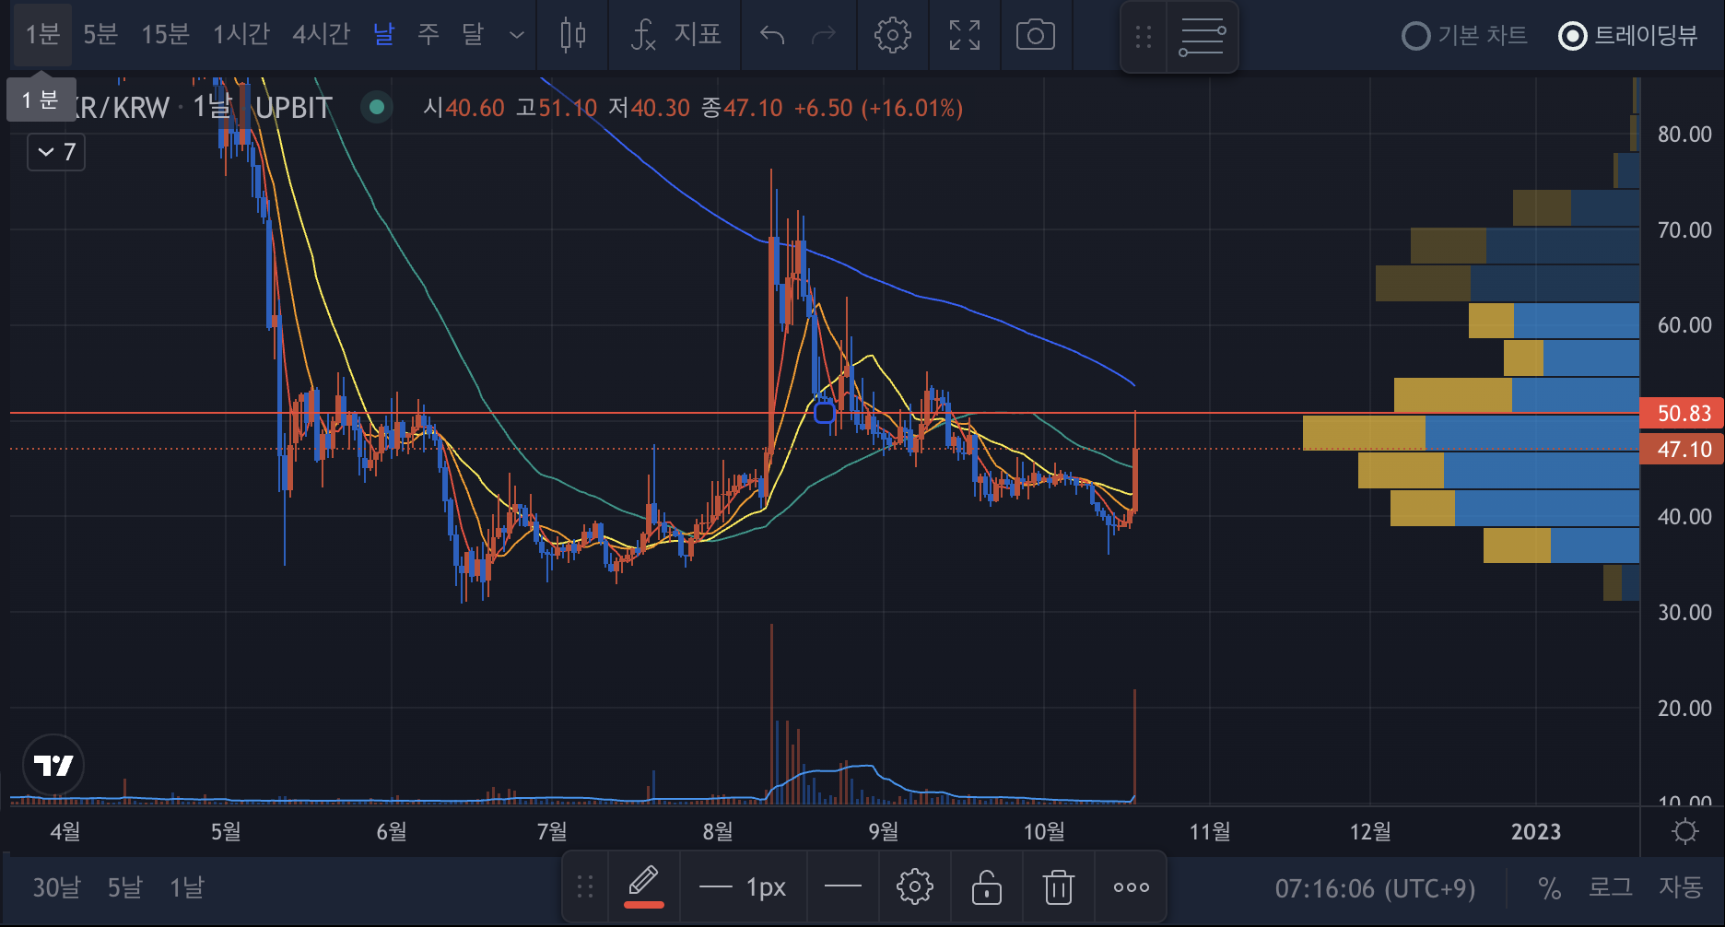This screenshot has width=1725, height=927.
Task: Grab the drawing toolbar drag handle
Action: tap(585, 887)
